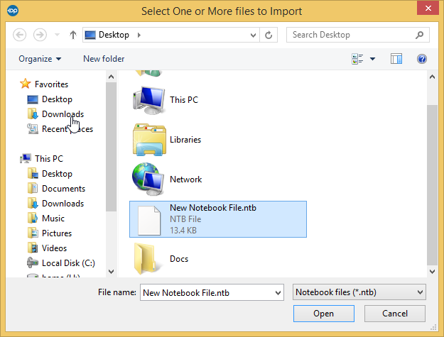
Task: Create a New folder
Action: pos(104,59)
